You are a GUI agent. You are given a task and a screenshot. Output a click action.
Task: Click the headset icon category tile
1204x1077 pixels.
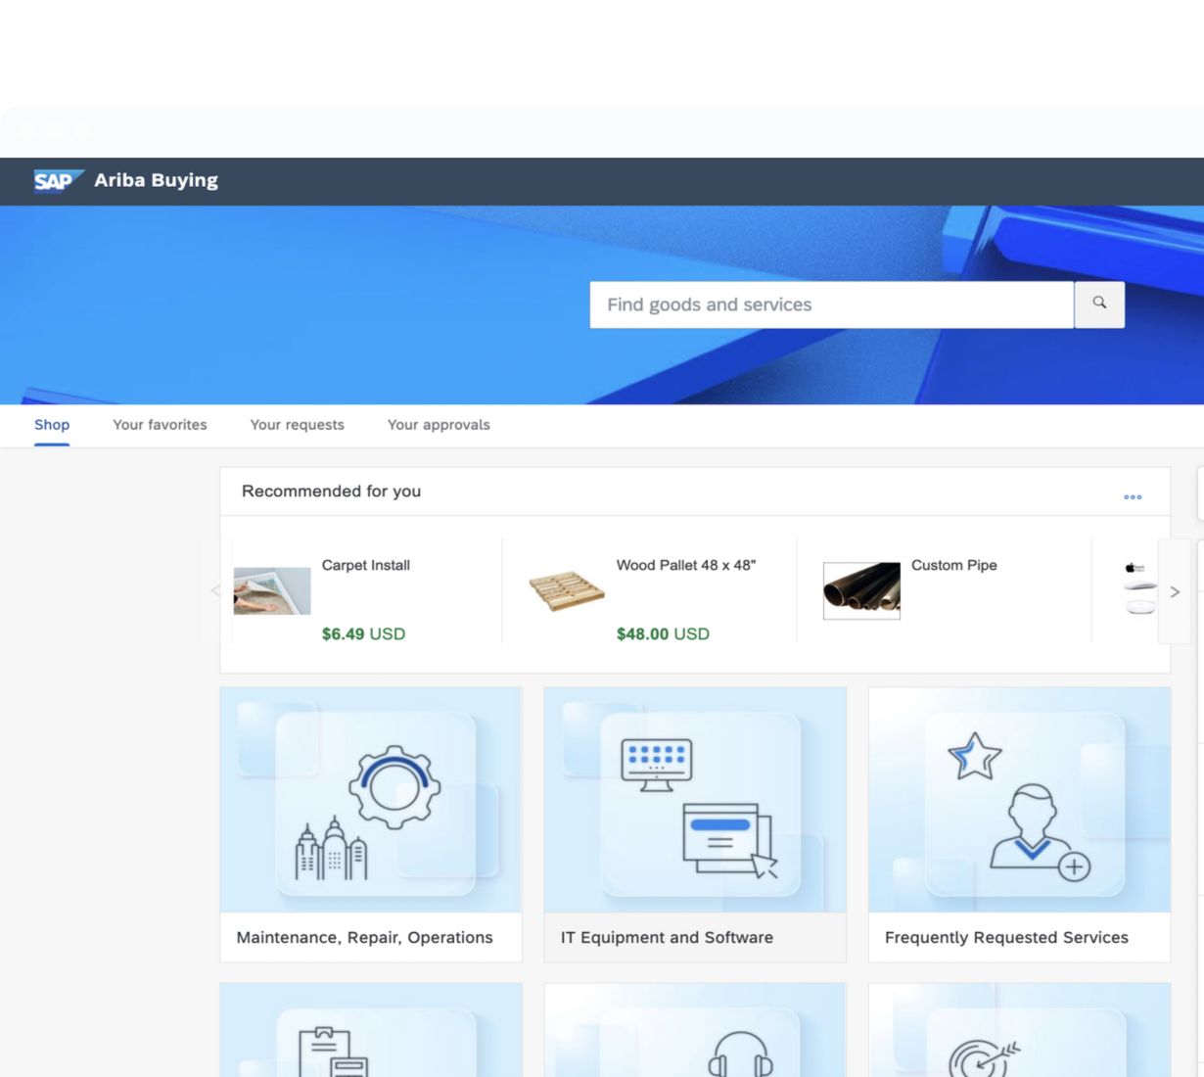coord(695,1033)
